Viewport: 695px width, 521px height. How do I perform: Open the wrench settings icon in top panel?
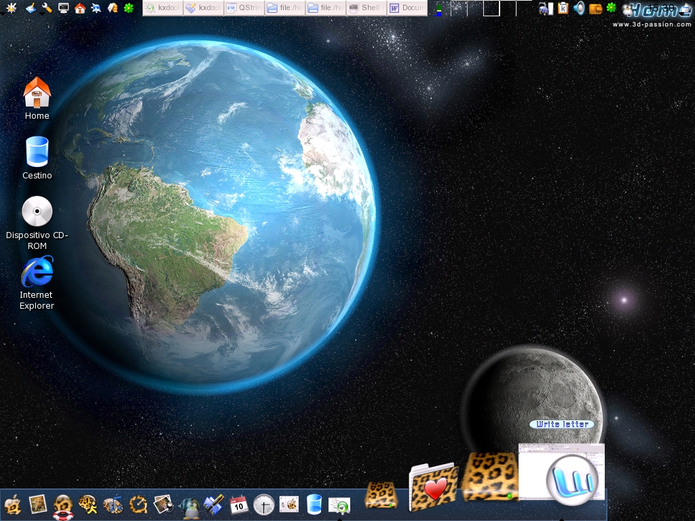pos(47,8)
